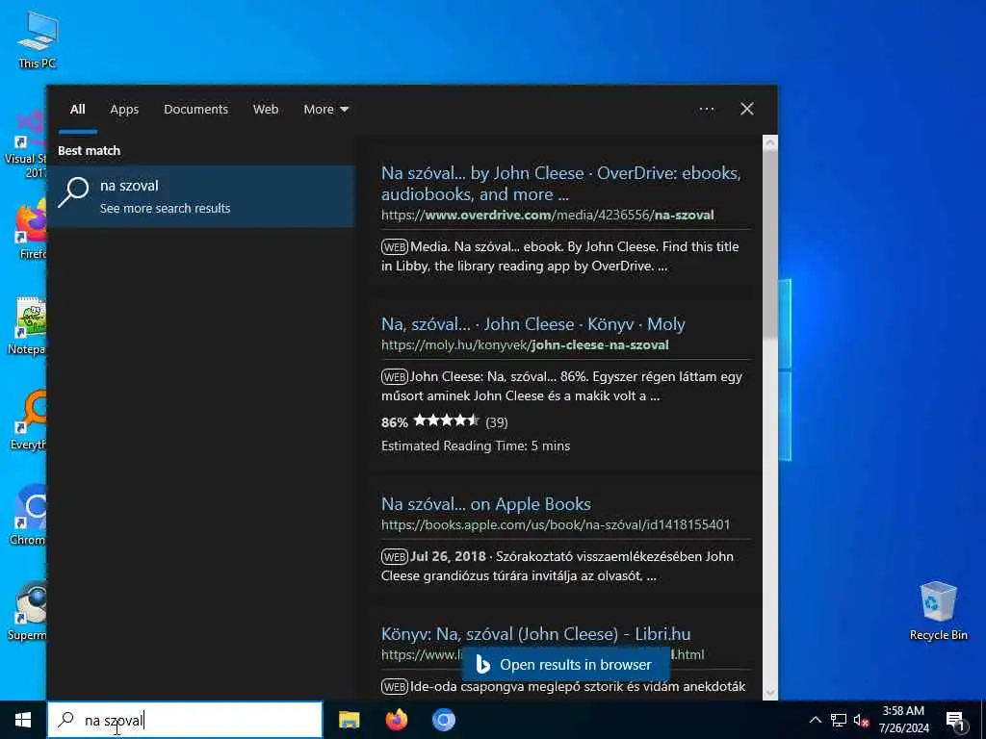Click the Notepad++ desktop shortcut
Viewport: 986px width, 739px height.
pyautogui.click(x=27, y=325)
